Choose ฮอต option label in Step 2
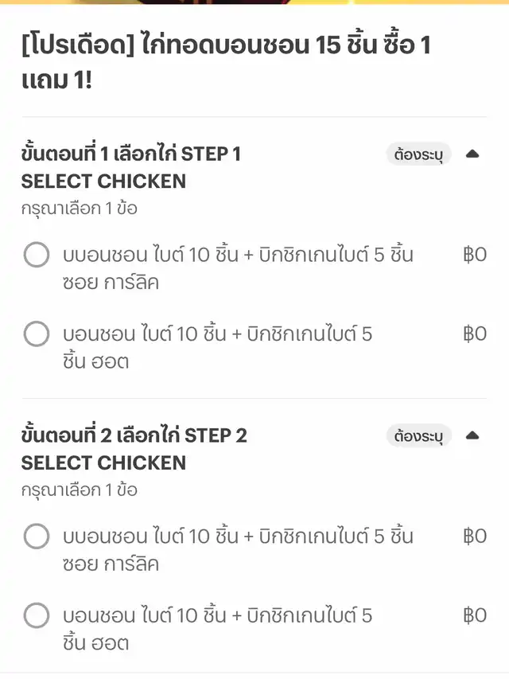Screen dimensions: 509x679 (x=217, y=628)
